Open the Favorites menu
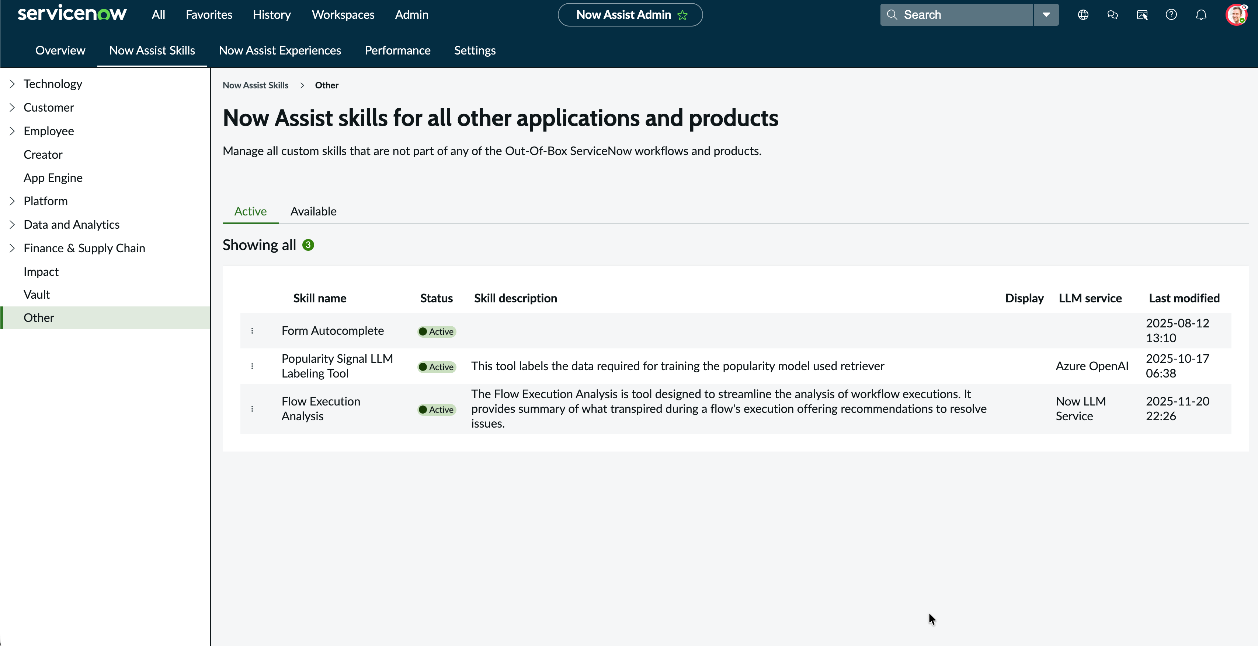 point(209,15)
